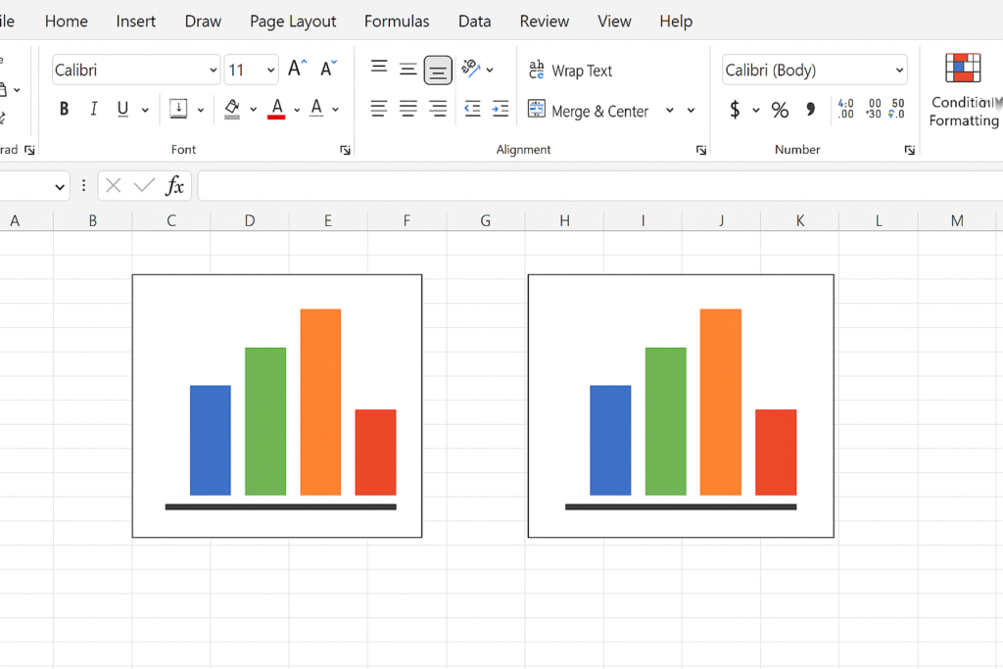The image size is (1003, 669).
Task: Toggle Italic formatting
Action: pyautogui.click(x=93, y=109)
